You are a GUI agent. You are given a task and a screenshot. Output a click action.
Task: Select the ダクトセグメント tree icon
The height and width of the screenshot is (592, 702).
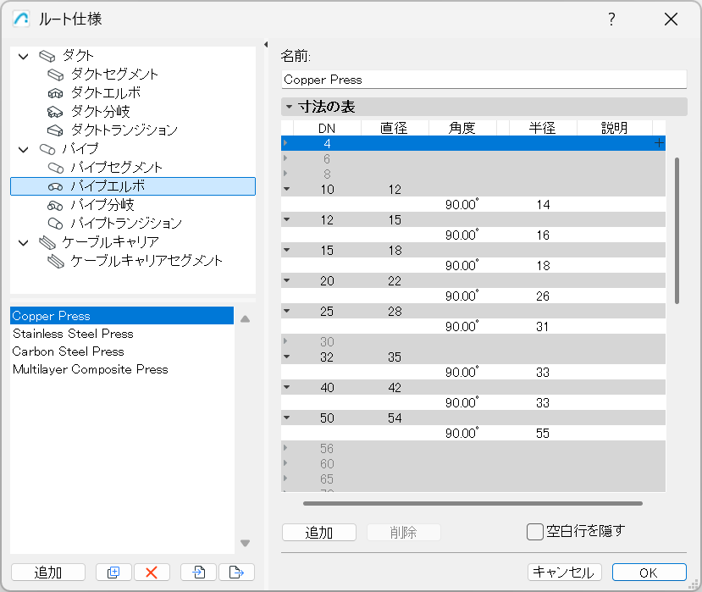56,75
